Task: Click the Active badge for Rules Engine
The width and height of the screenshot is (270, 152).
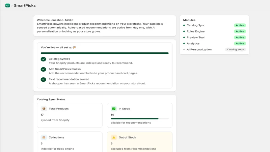Action: click(240, 31)
